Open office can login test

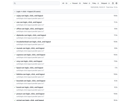[30, 29]
